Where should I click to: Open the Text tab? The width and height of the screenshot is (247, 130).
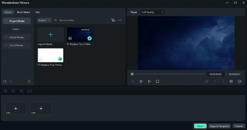tap(37, 12)
